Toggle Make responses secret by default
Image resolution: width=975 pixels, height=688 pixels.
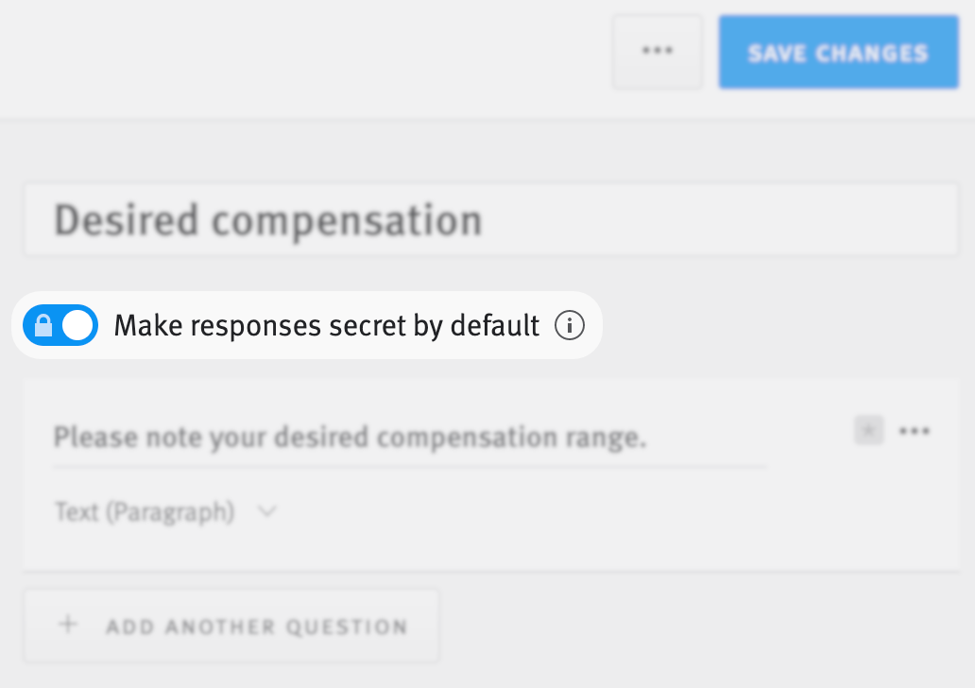pos(60,325)
